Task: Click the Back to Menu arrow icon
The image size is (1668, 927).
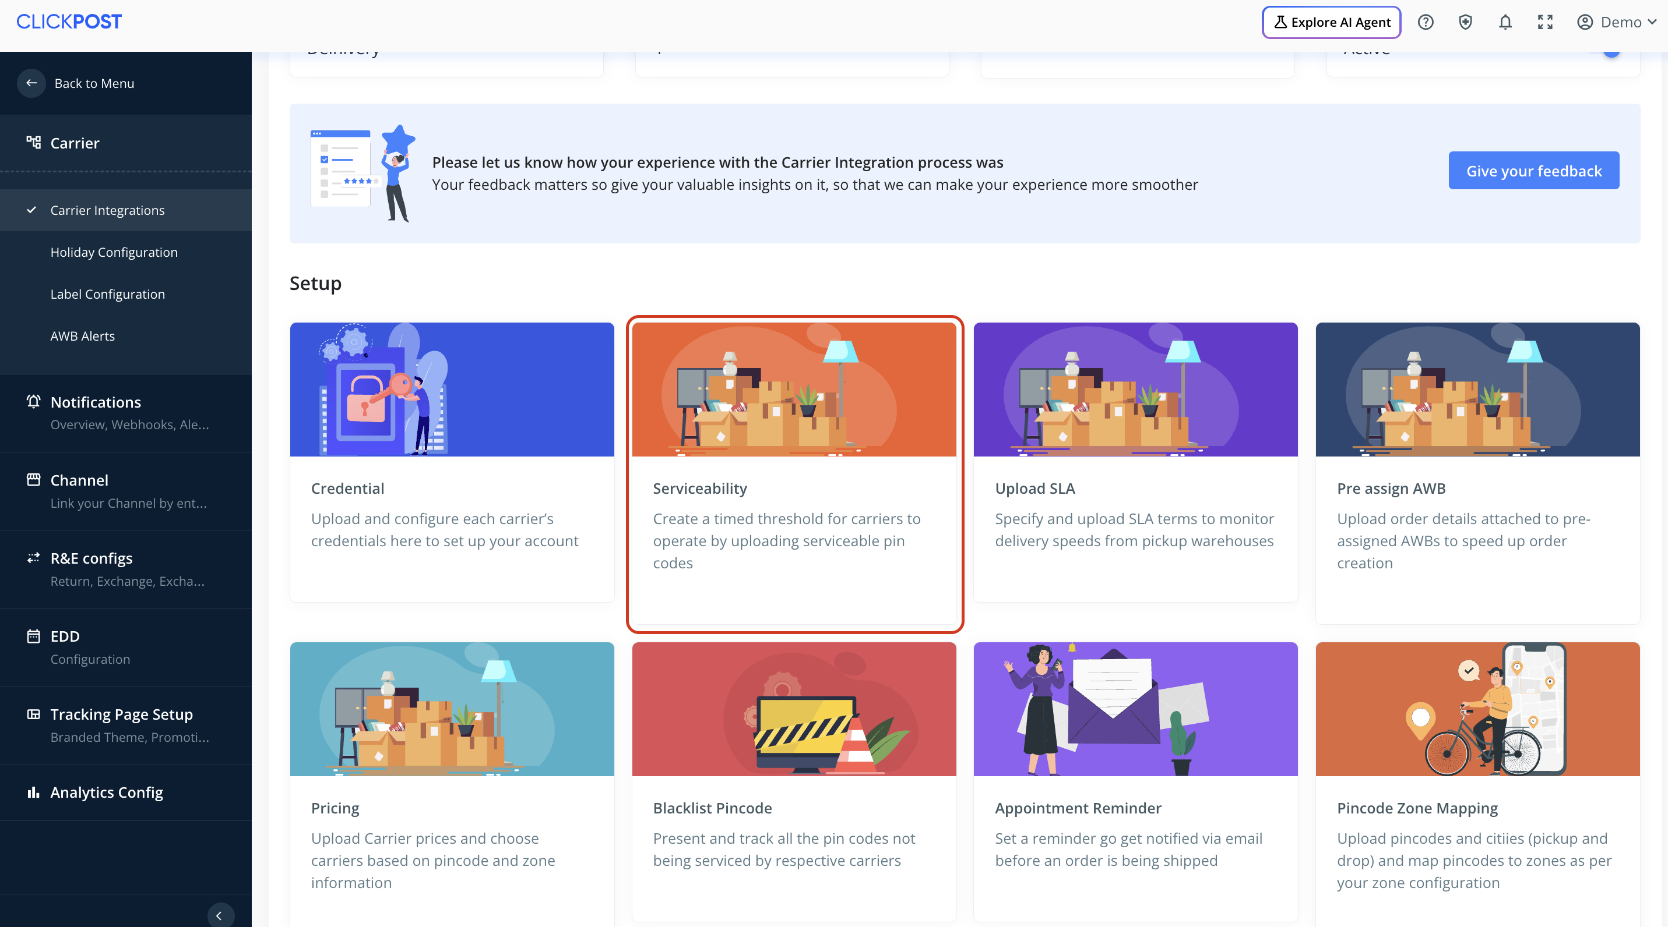Action: [x=31, y=83]
